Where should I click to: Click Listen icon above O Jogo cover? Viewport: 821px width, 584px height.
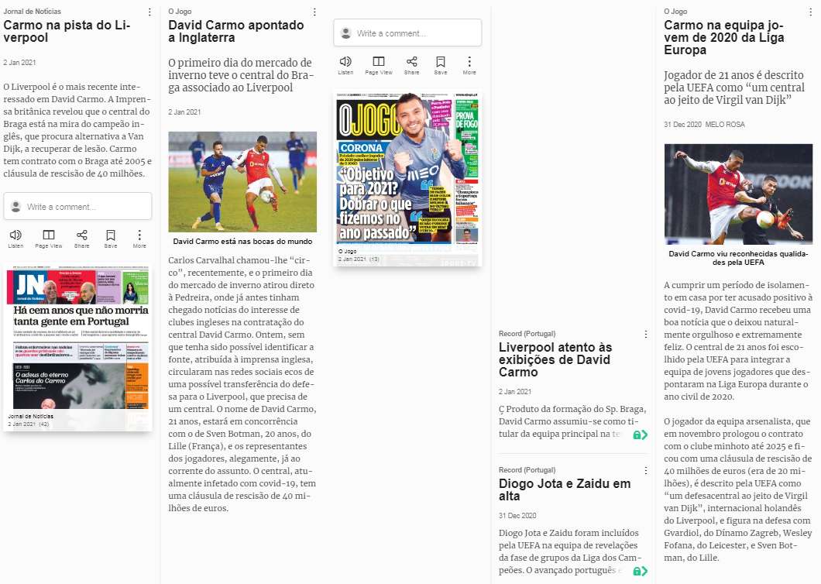point(345,62)
